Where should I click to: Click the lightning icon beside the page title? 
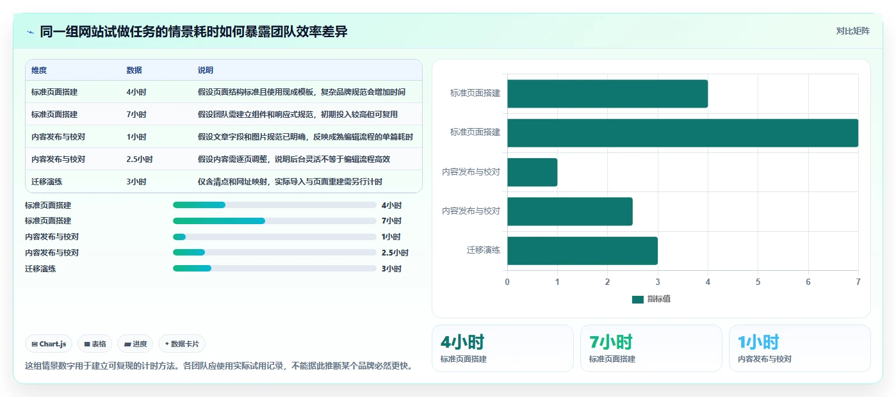tap(30, 32)
